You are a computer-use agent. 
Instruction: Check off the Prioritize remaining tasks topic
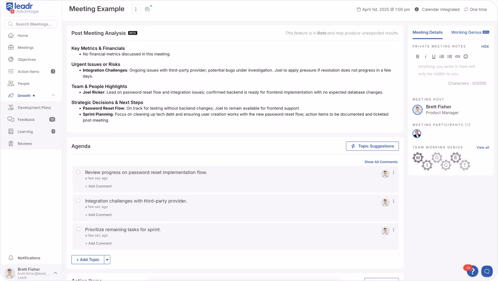[x=79, y=229]
